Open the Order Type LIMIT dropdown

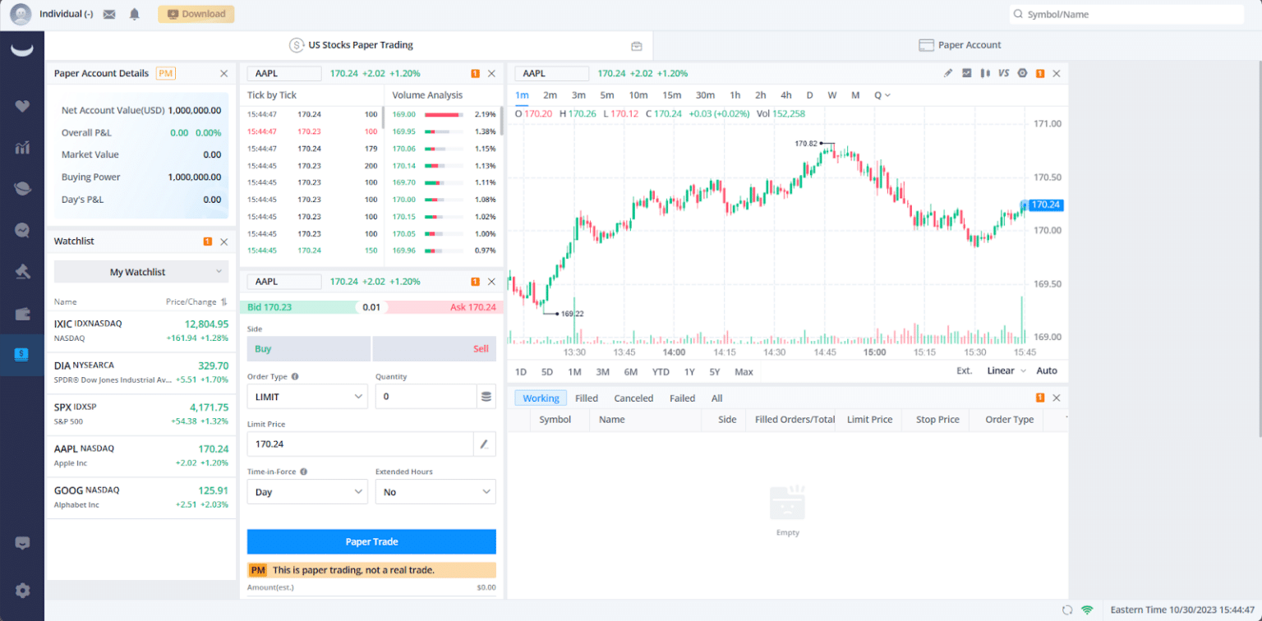tap(307, 396)
